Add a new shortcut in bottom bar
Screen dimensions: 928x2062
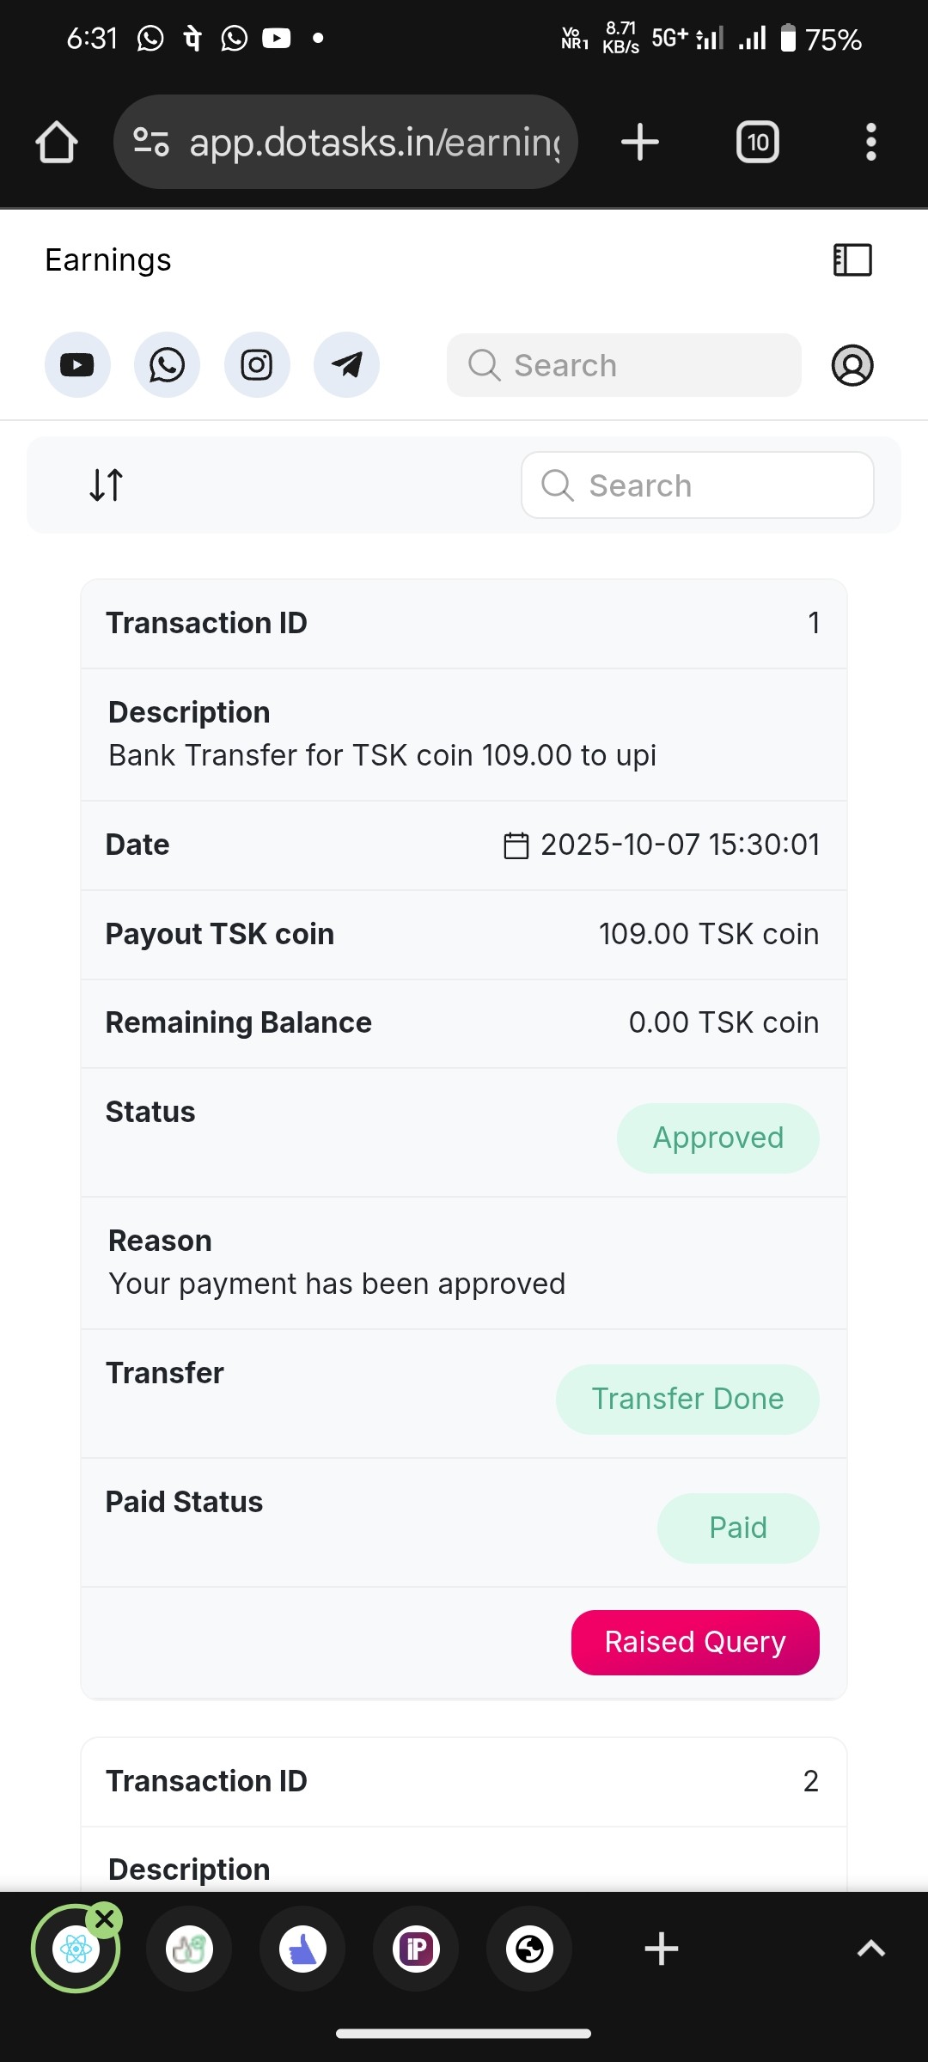[x=662, y=1949]
